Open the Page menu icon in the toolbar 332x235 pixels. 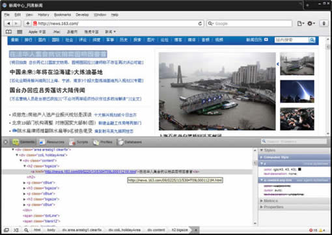301,23
